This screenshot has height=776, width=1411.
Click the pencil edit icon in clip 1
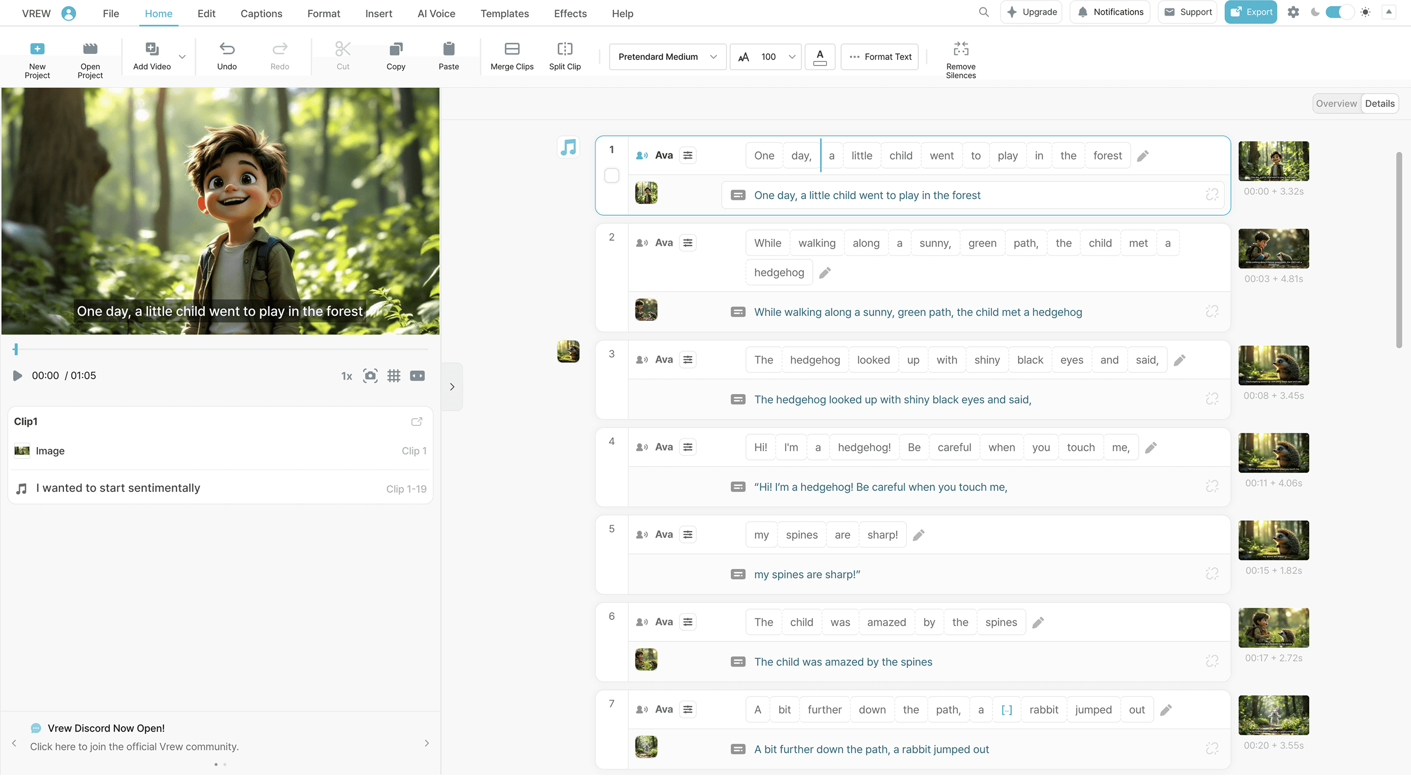(1143, 156)
